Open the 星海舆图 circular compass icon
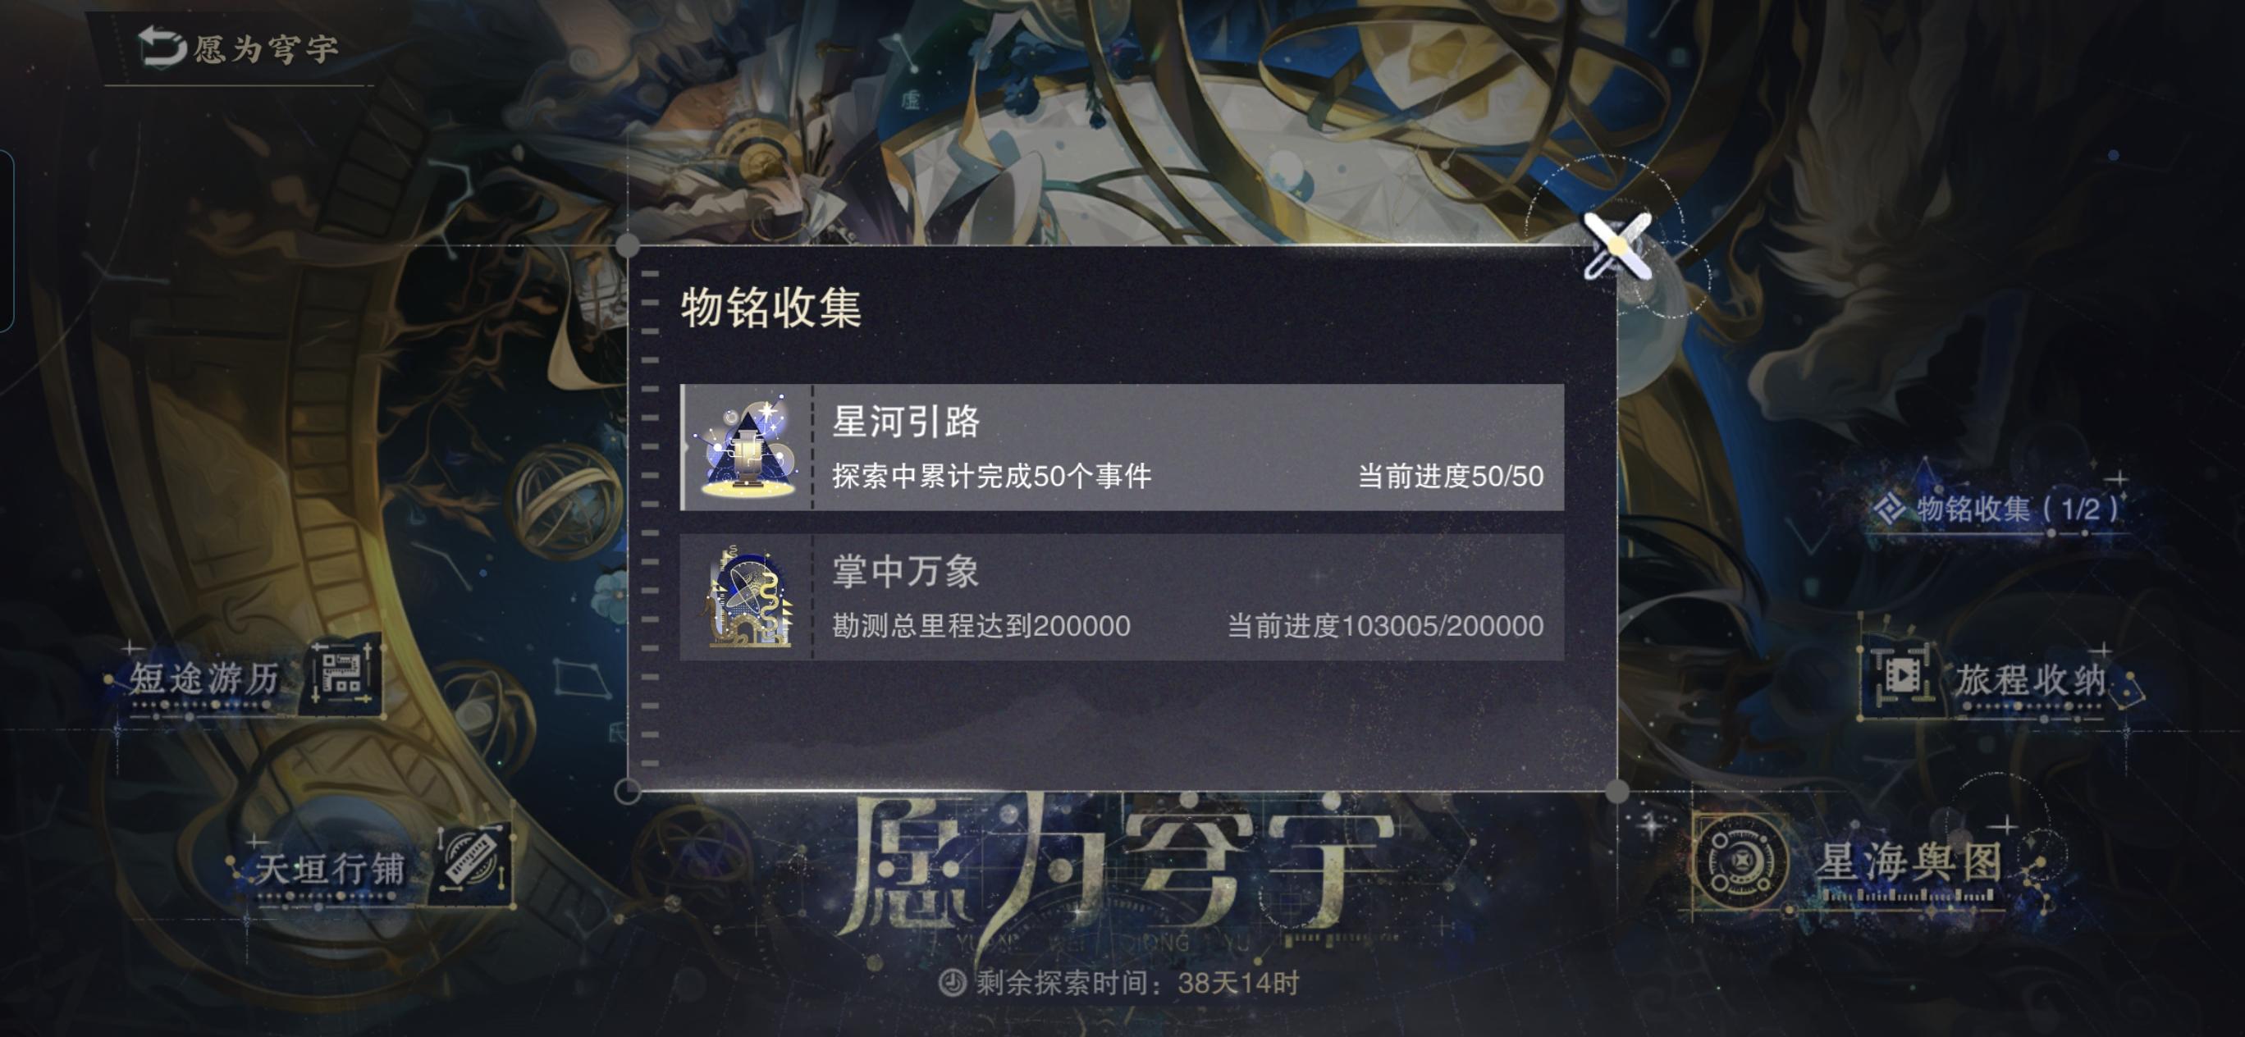 (x=1741, y=862)
